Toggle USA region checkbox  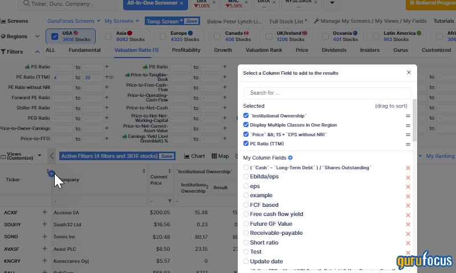pyautogui.click(x=55, y=36)
